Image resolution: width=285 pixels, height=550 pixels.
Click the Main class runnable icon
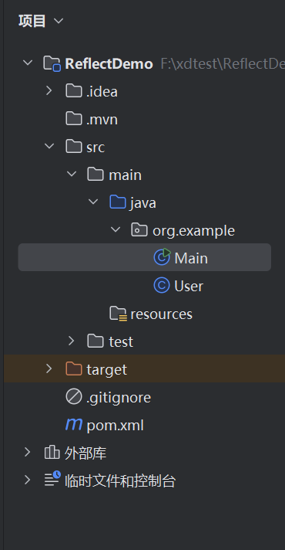[162, 257]
